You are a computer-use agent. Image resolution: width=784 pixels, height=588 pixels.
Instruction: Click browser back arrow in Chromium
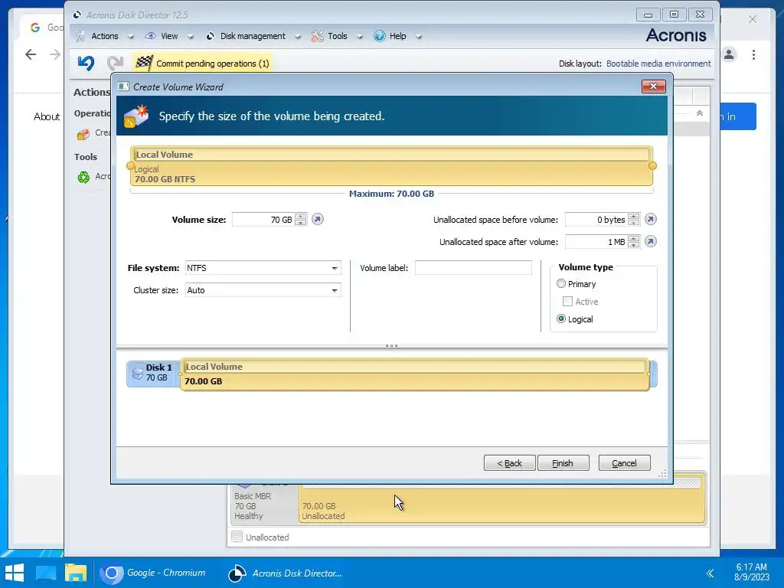pyautogui.click(x=31, y=54)
